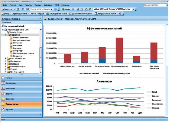Open Все элементы Outlook dropdown
Viewport: 169px width, 122px height.
tap(40, 26)
